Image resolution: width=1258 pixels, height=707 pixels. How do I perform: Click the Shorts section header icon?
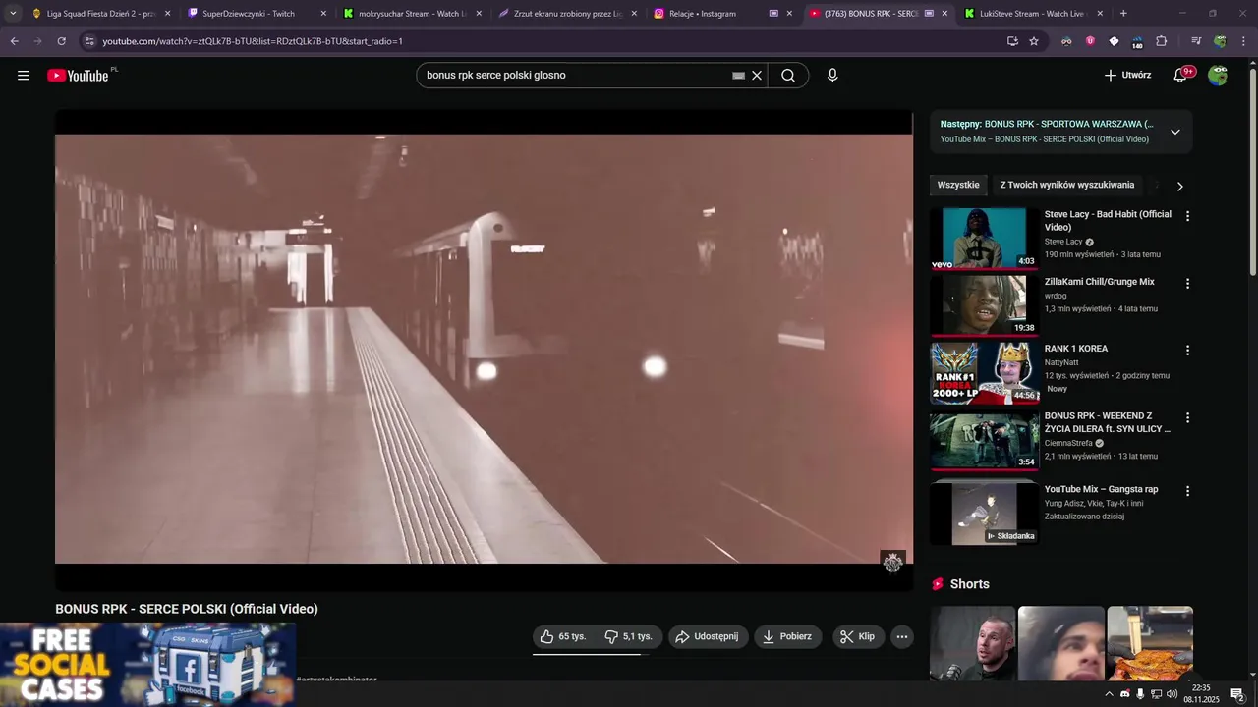(x=938, y=584)
